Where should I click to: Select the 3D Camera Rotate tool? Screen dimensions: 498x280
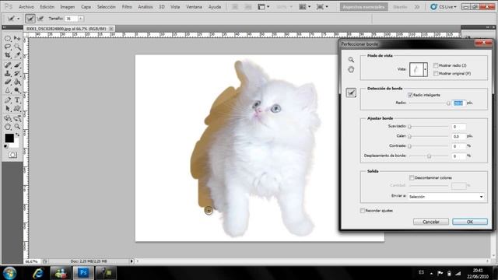coord(17,119)
